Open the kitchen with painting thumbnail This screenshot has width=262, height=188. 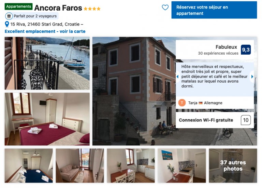182,165
